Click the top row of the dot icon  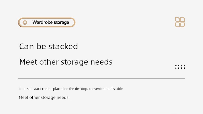click(x=180, y=66)
